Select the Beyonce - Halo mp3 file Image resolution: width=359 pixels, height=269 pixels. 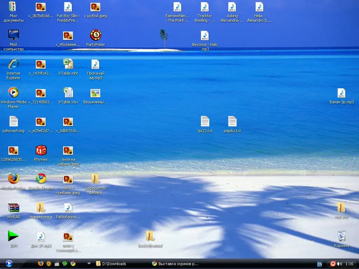(205, 36)
